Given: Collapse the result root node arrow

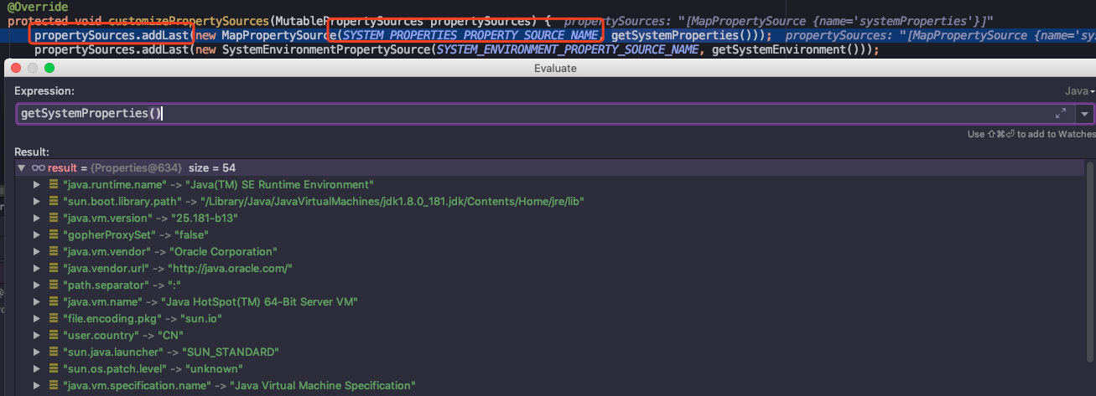Looking at the screenshot, I should coord(21,168).
